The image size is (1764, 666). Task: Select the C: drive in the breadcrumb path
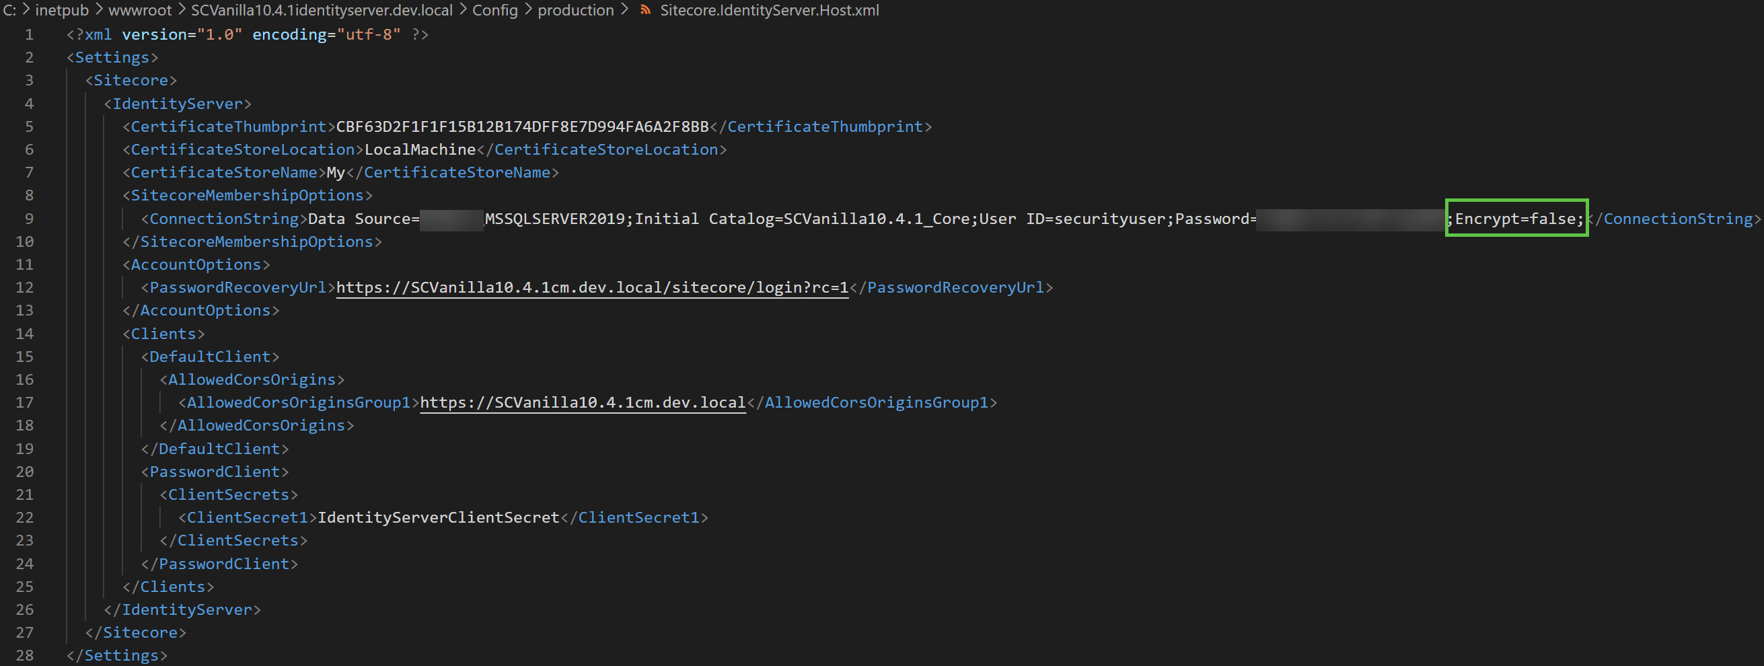[9, 9]
